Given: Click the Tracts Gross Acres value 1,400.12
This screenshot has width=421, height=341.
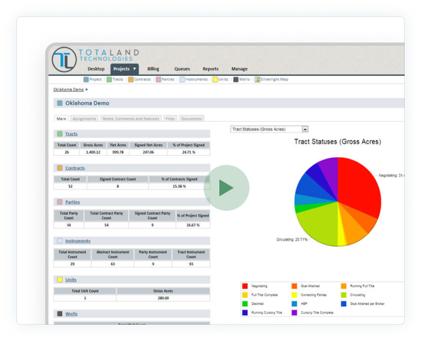Looking at the screenshot, I should pyautogui.click(x=93, y=153).
